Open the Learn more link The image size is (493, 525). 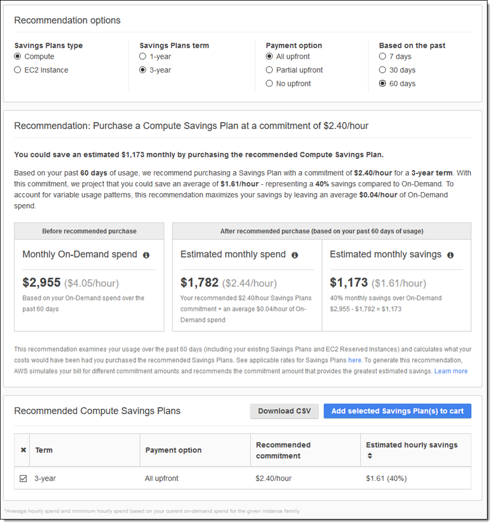(451, 371)
